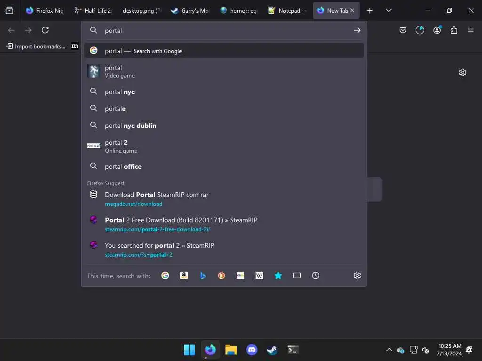Select 'portal Video game' suggestion
This screenshot has height=361, width=482.
point(224,71)
